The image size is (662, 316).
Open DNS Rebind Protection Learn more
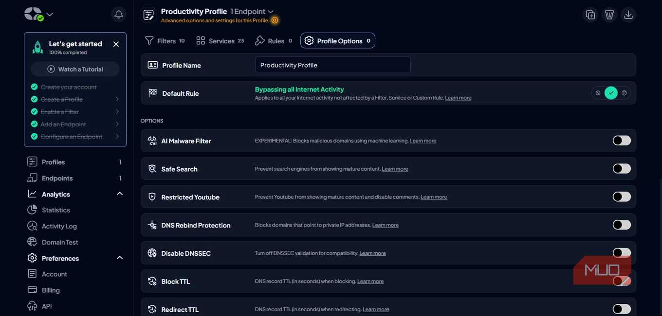coord(386,225)
